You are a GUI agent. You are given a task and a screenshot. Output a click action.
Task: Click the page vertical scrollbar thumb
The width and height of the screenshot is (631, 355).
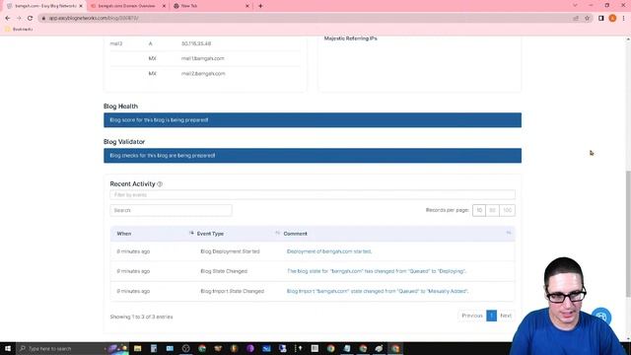pyautogui.click(x=628, y=234)
